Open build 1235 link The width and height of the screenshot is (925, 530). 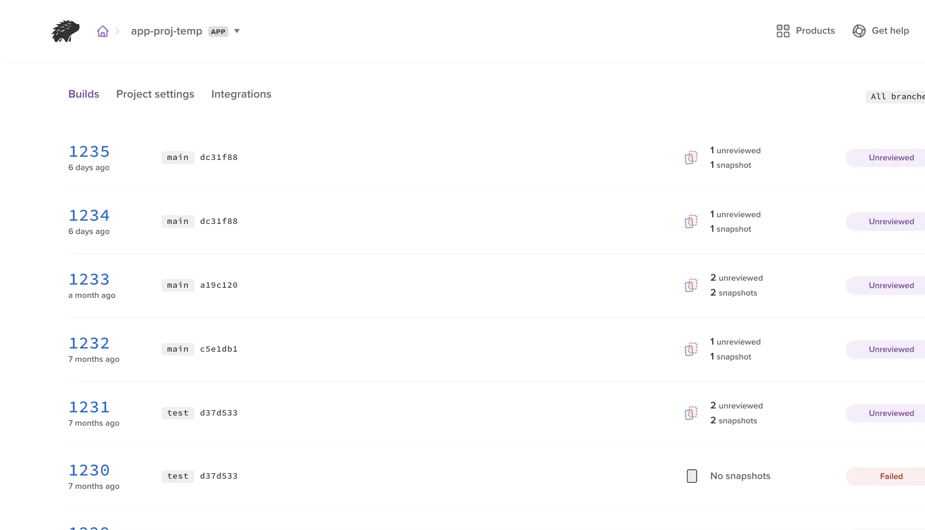89,152
